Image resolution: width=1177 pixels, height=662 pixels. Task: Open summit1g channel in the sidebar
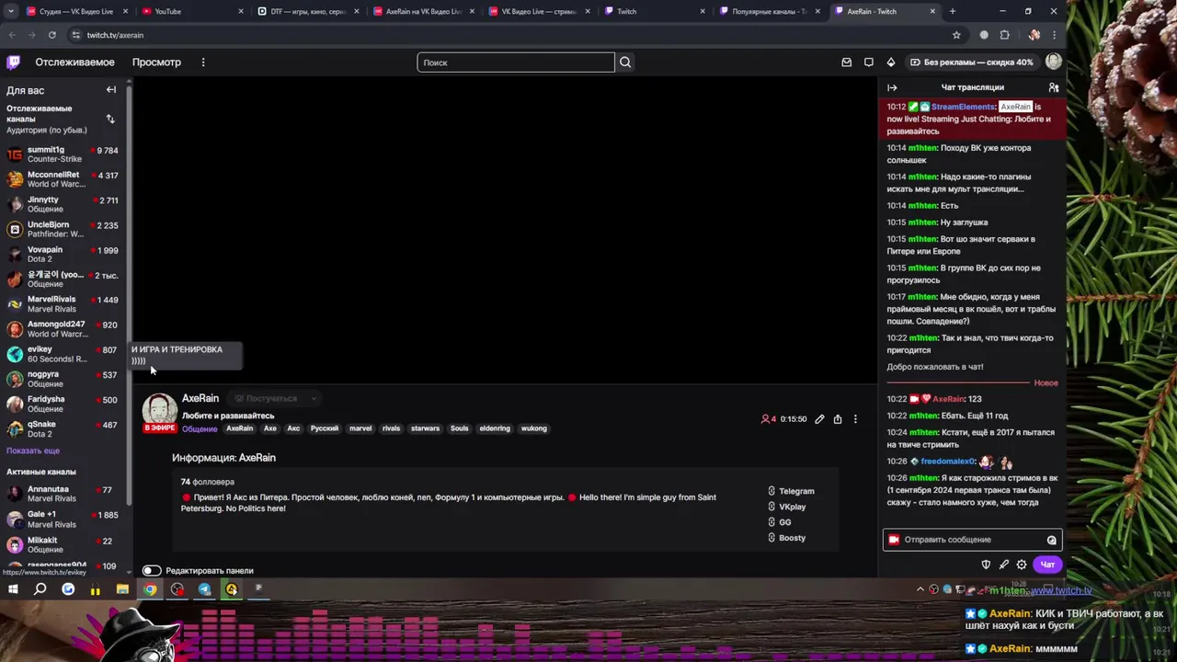pos(63,154)
